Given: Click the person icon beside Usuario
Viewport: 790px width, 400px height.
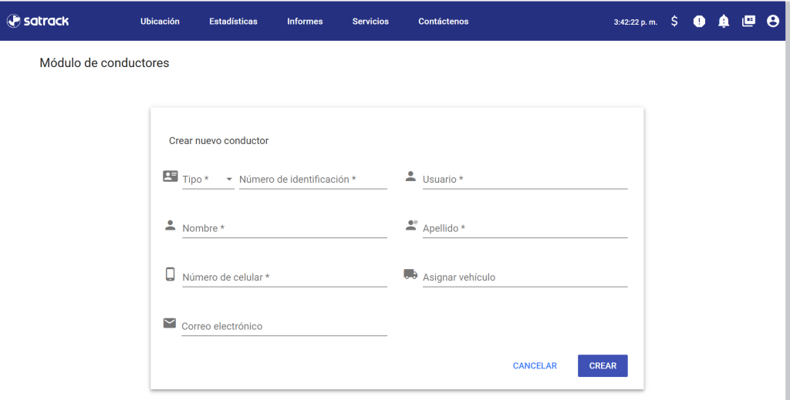Looking at the screenshot, I should click(x=410, y=176).
